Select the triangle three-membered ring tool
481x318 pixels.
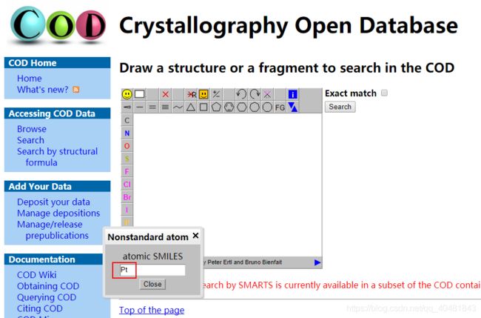click(x=191, y=107)
